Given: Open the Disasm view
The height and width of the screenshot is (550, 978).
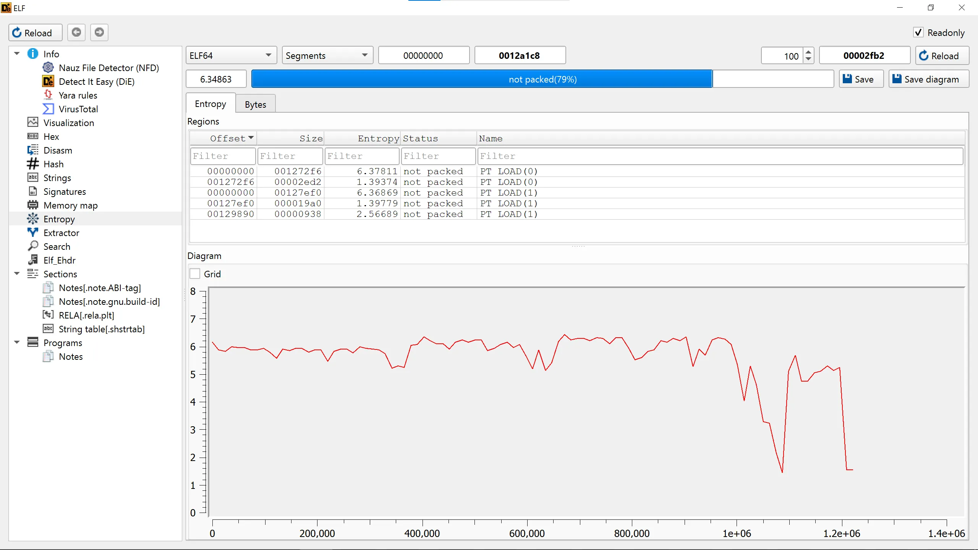Looking at the screenshot, I should coord(58,150).
